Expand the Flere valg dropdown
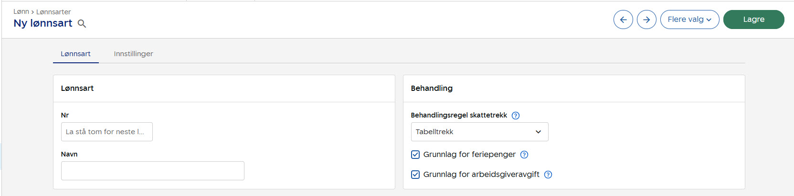 click(x=689, y=20)
